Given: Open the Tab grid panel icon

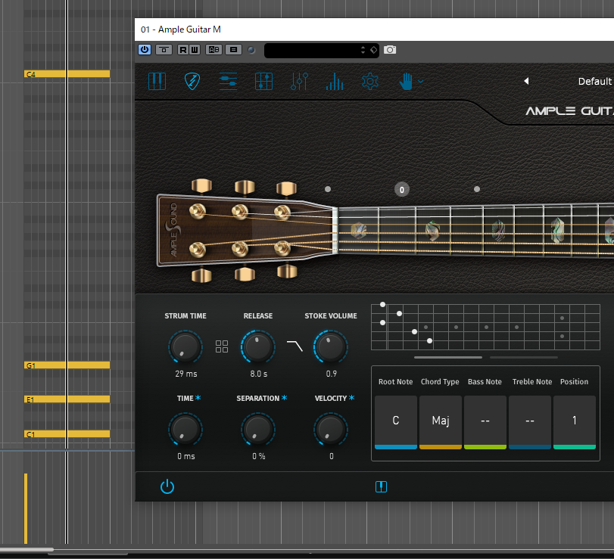Looking at the screenshot, I should pyautogui.click(x=263, y=82).
